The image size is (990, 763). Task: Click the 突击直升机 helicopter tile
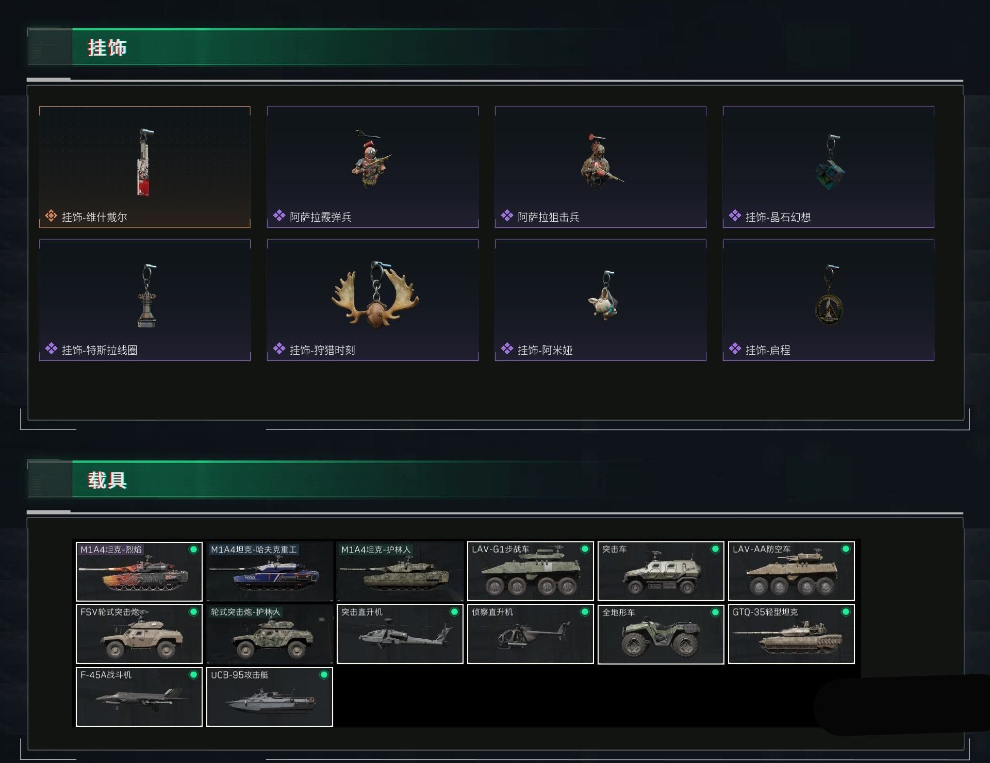[x=400, y=634]
